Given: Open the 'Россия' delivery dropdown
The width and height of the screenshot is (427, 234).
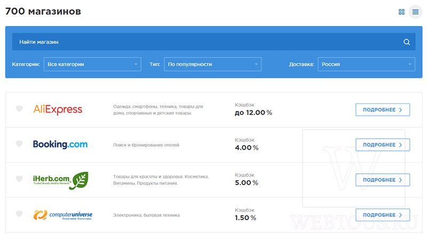Looking at the screenshot, I should point(366,64).
